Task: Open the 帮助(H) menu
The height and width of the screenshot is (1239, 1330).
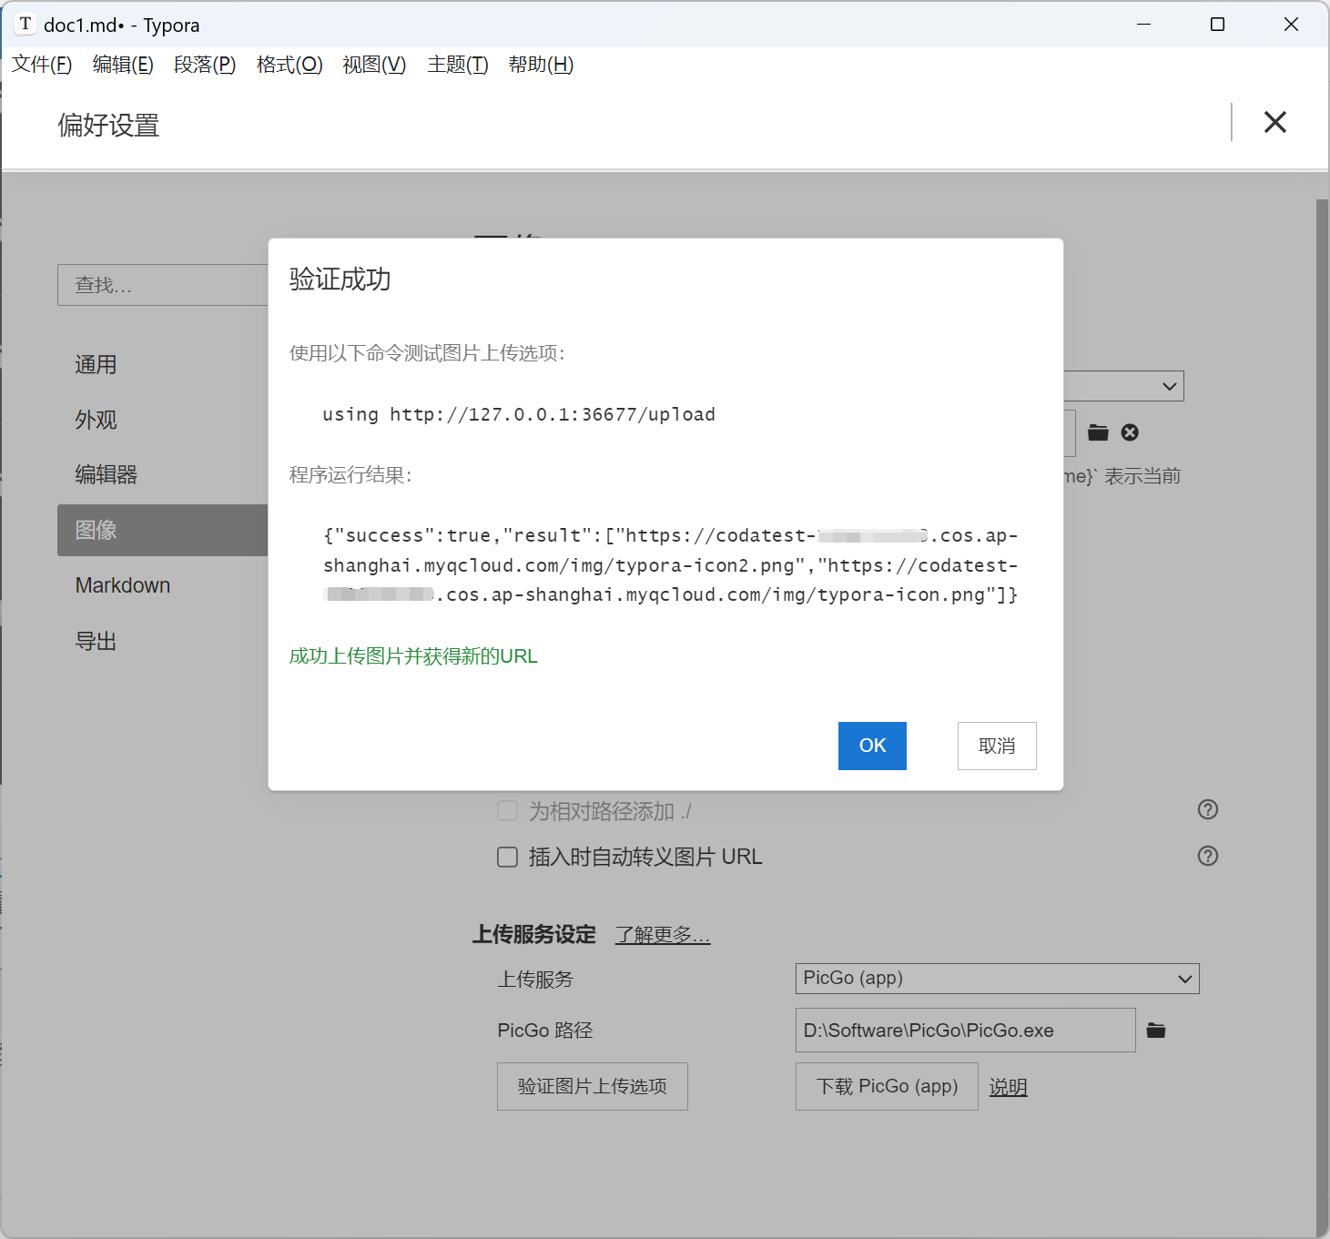Action: point(541,65)
